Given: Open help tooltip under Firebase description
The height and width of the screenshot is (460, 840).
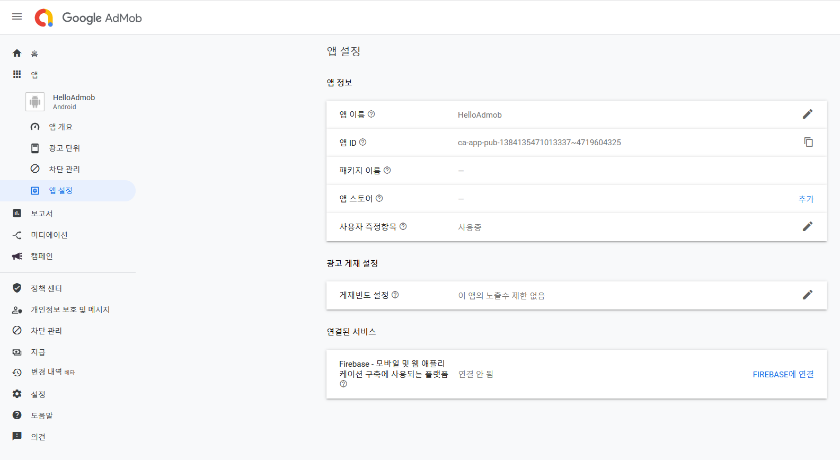Looking at the screenshot, I should [x=343, y=384].
